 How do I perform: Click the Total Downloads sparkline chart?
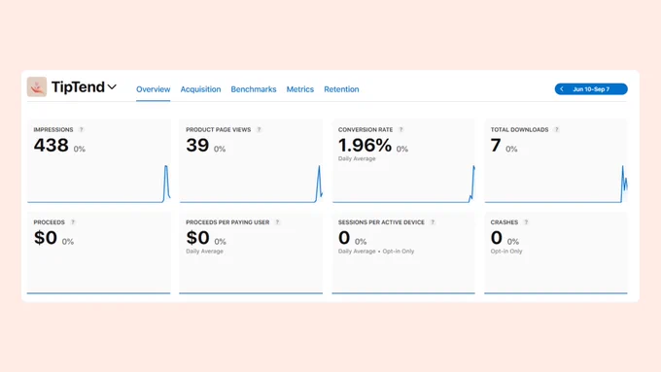(x=556, y=184)
